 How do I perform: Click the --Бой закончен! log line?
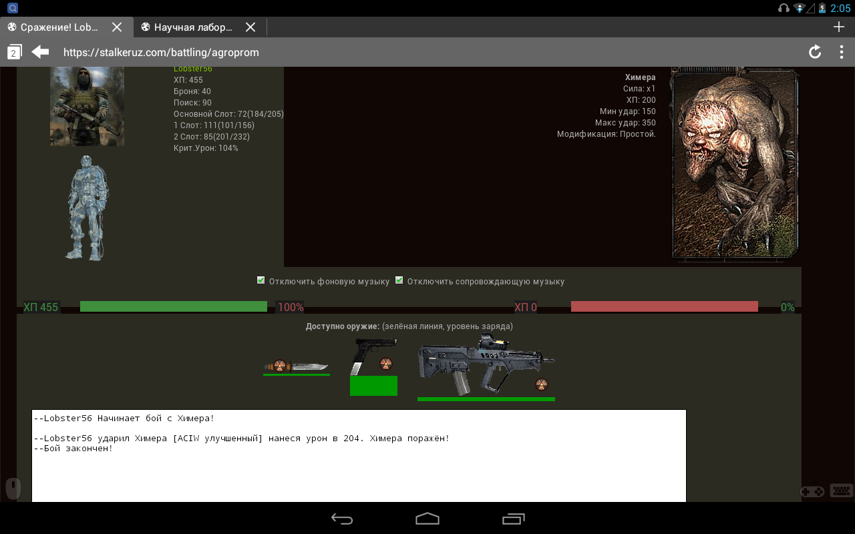coord(73,449)
